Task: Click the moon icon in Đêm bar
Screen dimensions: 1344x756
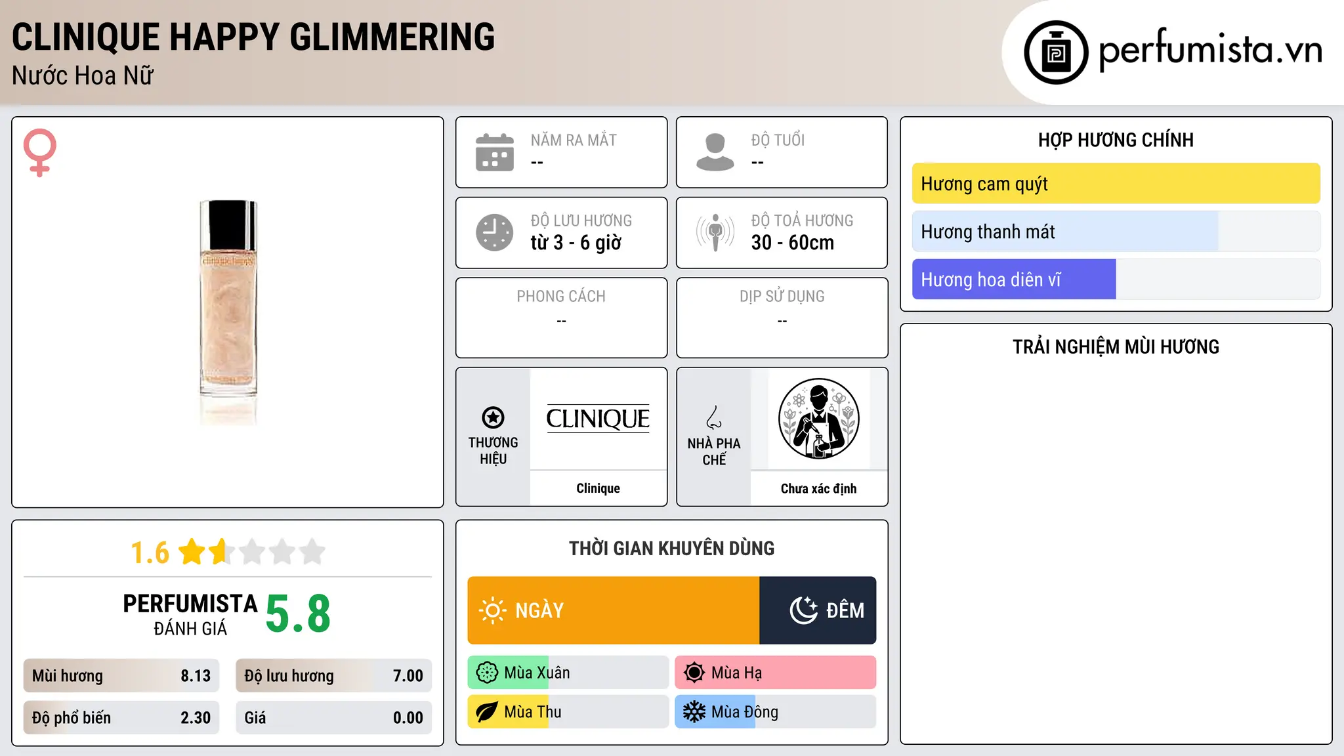Action: click(803, 610)
